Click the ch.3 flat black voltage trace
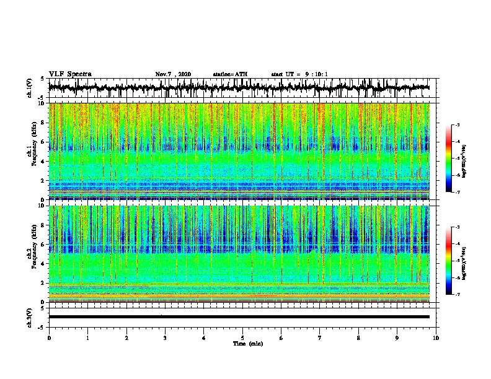The width and height of the screenshot is (491, 379). (239, 317)
